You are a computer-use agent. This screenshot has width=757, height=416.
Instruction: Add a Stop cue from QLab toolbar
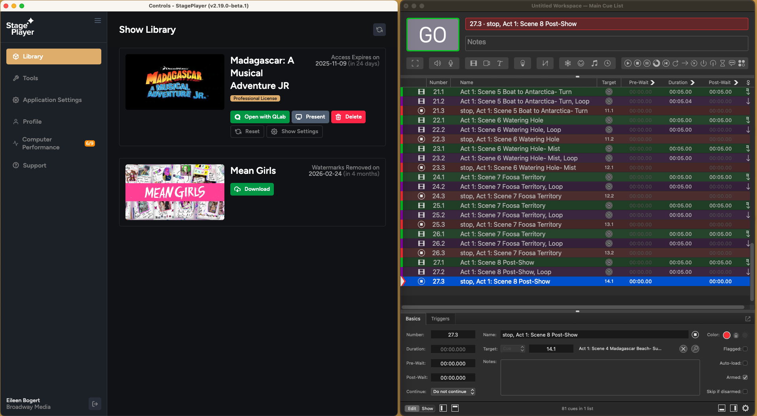tap(637, 63)
